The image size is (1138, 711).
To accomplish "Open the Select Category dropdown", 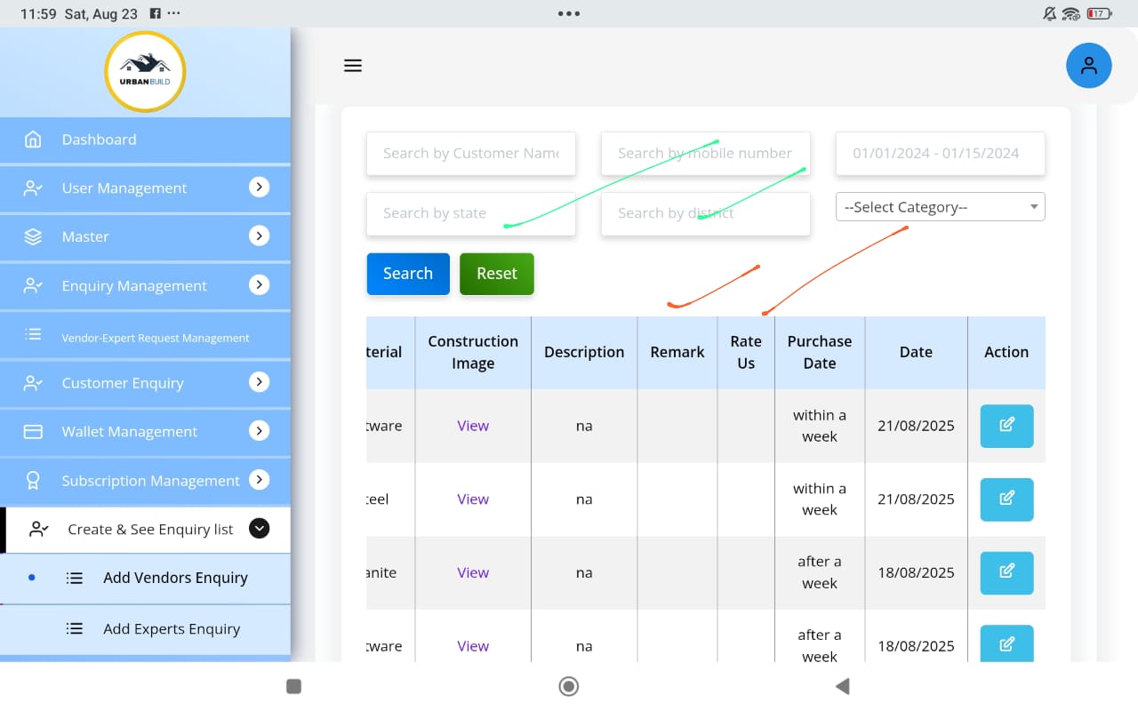I will click(940, 207).
